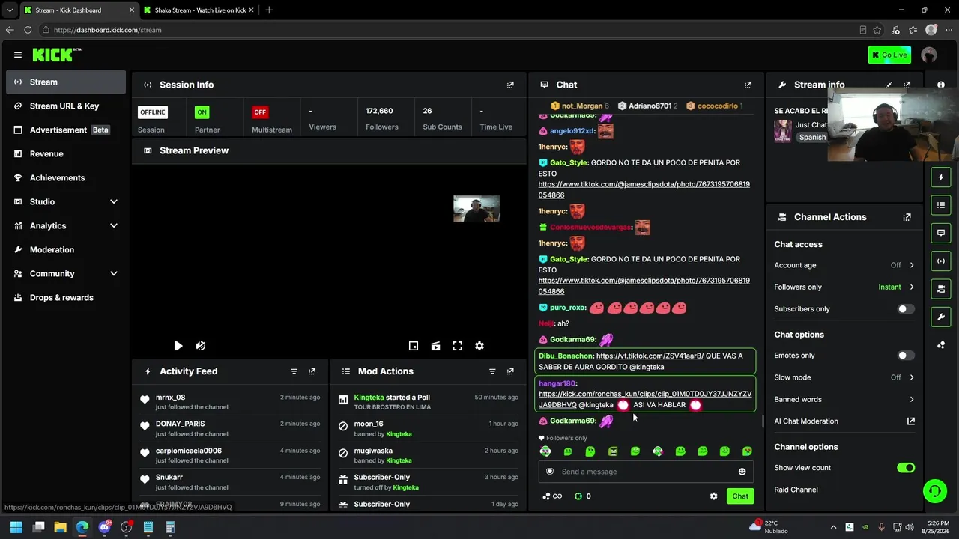Open the chat bubble panel in right rail
Image resolution: width=959 pixels, height=539 pixels.
click(x=941, y=233)
